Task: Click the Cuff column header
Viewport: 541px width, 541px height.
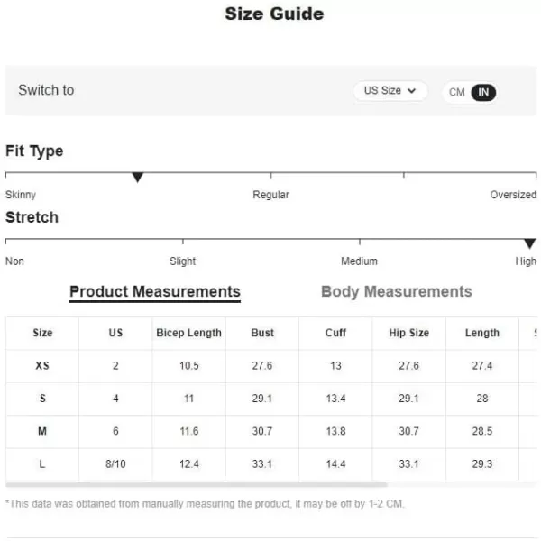Action: [335, 333]
